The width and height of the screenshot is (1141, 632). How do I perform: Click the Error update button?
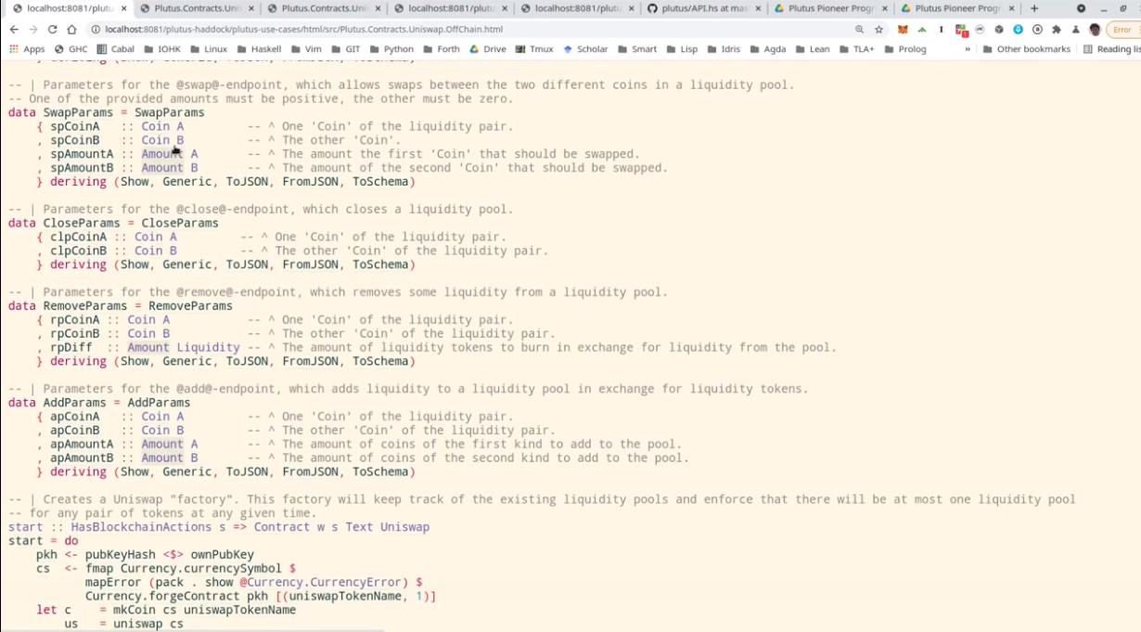tap(1122, 30)
